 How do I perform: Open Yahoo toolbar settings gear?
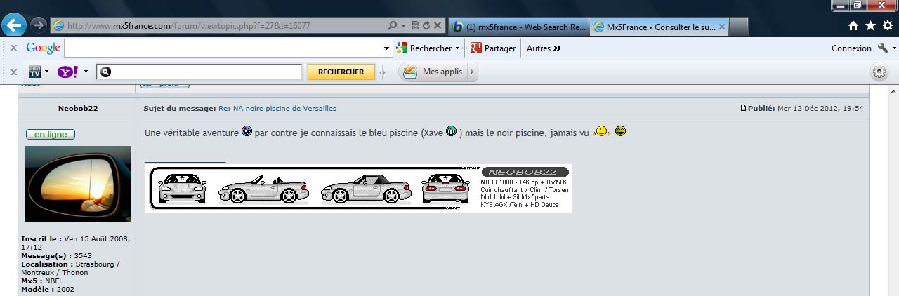click(879, 72)
